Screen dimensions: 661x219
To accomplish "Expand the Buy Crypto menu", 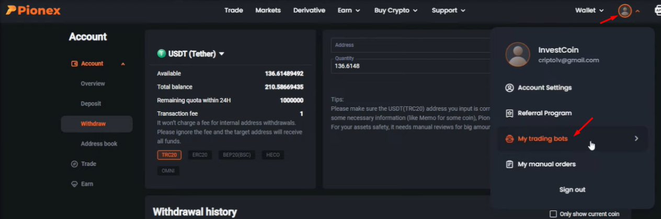I will click(x=396, y=10).
